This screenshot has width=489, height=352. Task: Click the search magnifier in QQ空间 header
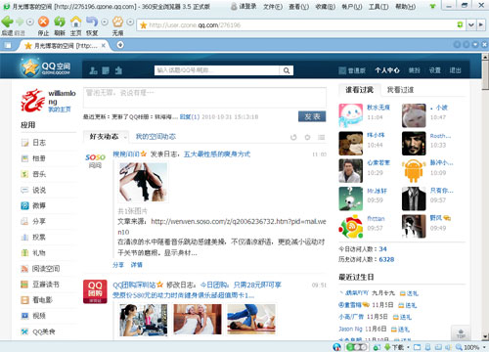[x=287, y=70]
